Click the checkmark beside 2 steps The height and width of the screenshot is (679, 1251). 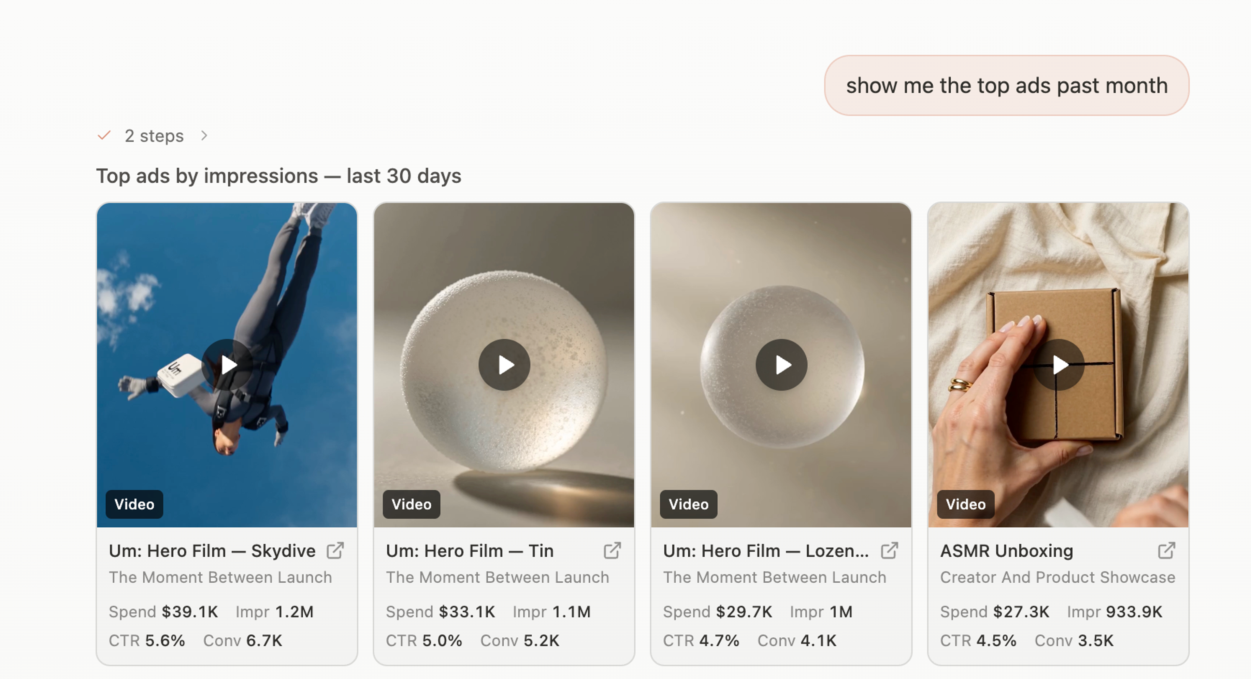point(104,135)
